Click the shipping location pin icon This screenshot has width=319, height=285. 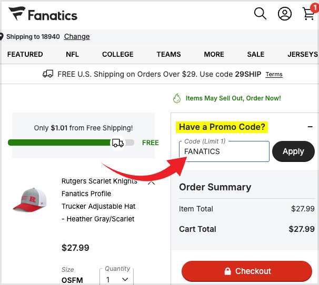click(x=2, y=37)
